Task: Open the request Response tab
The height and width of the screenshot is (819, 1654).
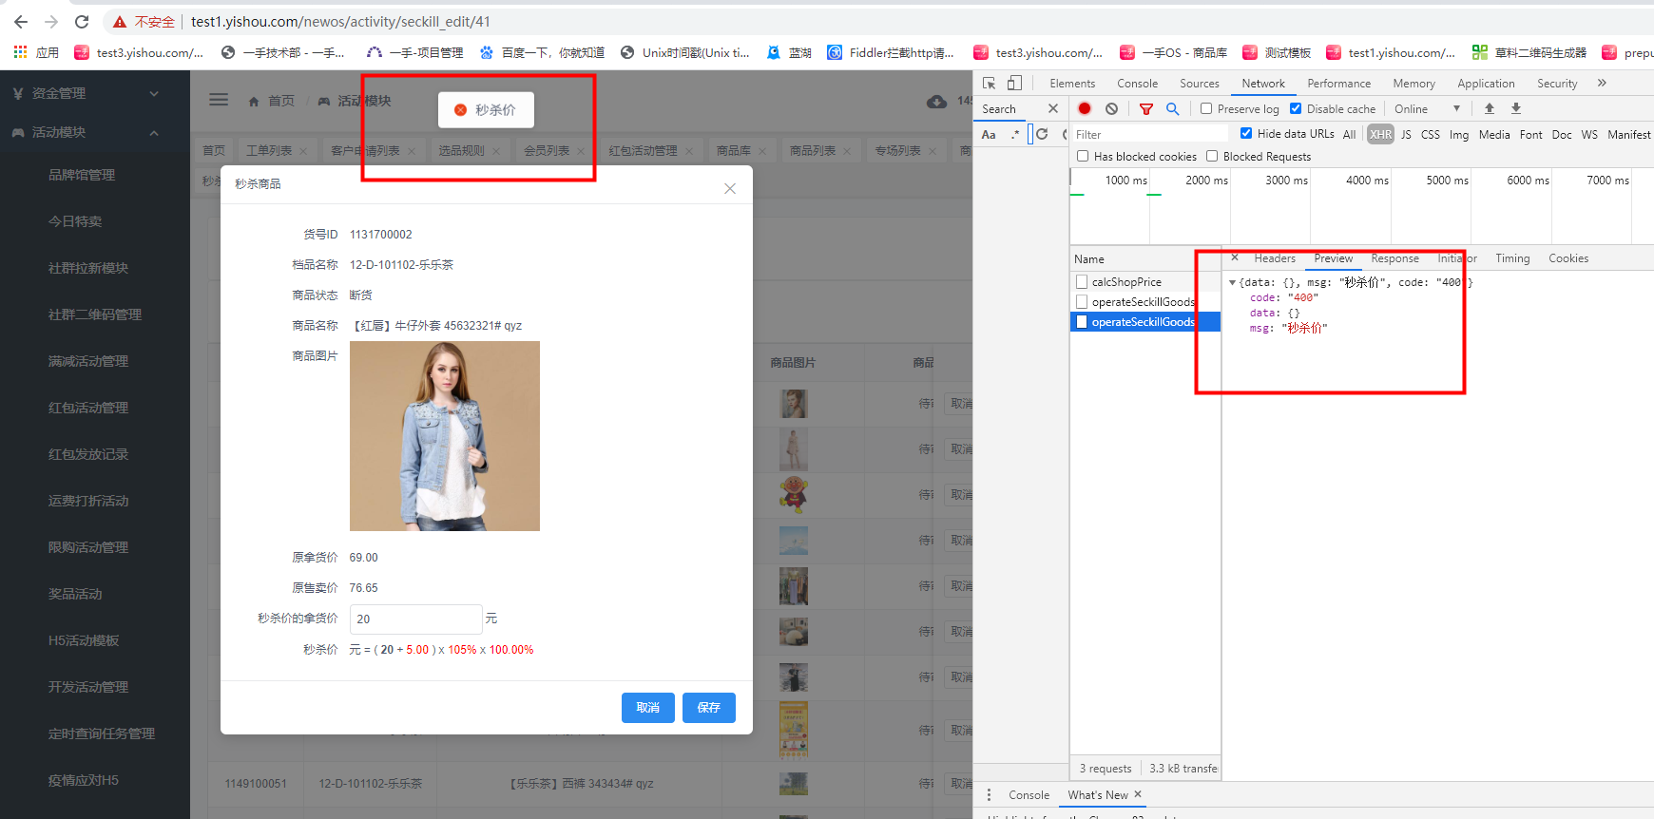Action: (x=1394, y=258)
